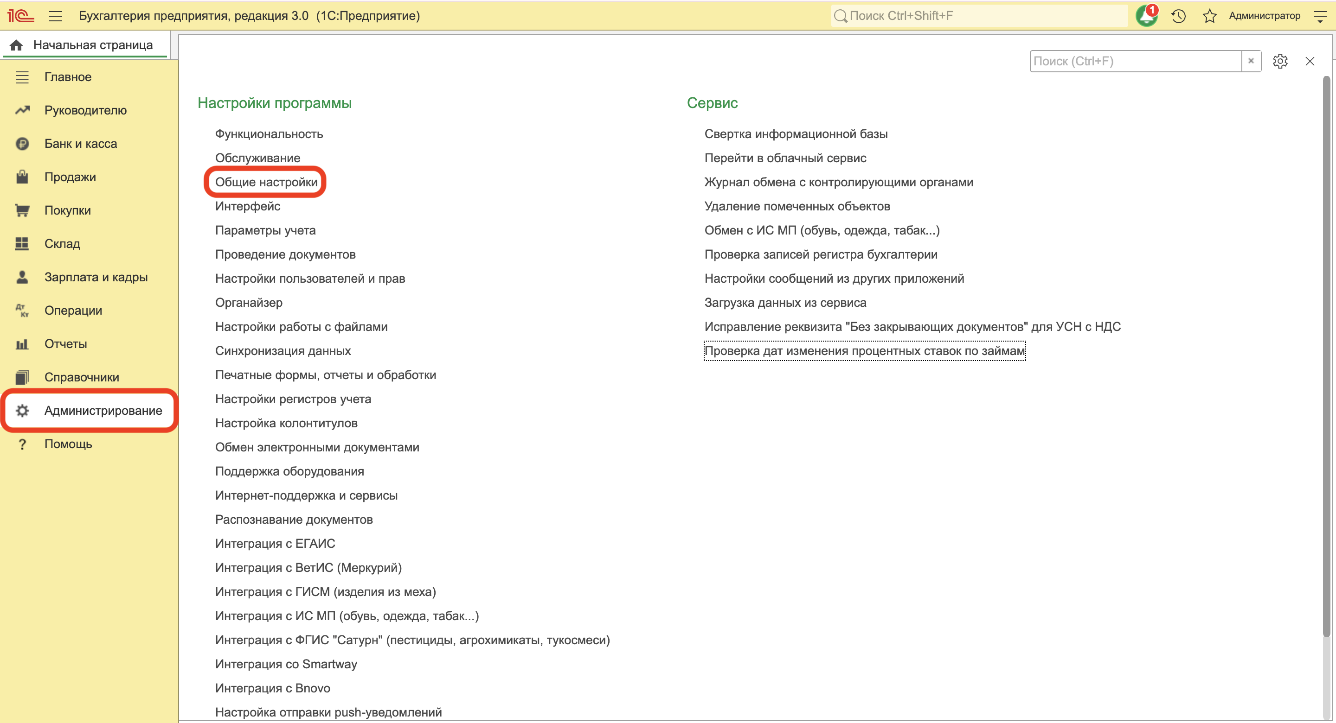Open Свертка информационной базы link

point(796,134)
